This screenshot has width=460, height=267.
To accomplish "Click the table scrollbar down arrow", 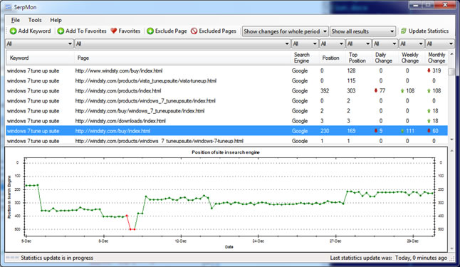I will pos(451,140).
